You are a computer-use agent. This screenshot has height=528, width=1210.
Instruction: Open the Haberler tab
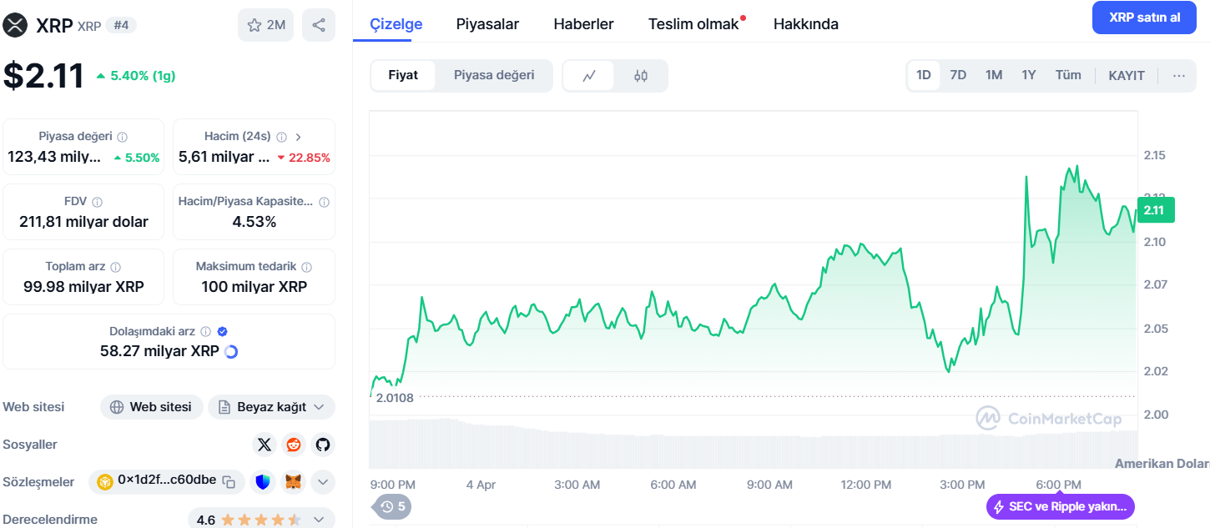point(583,24)
